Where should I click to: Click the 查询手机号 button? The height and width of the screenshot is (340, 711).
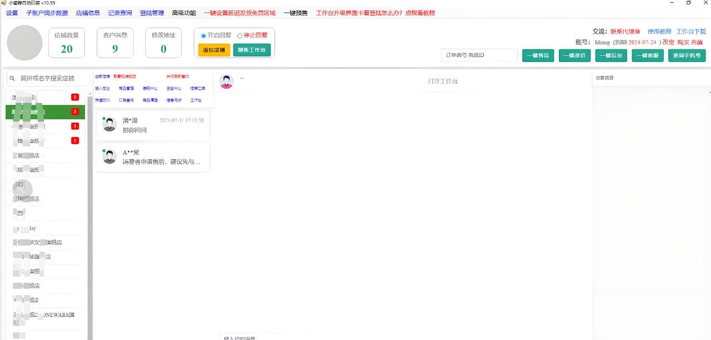pos(687,55)
